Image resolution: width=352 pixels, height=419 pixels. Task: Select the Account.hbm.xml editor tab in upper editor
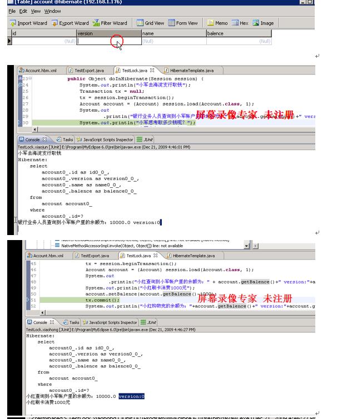[x=38, y=71]
